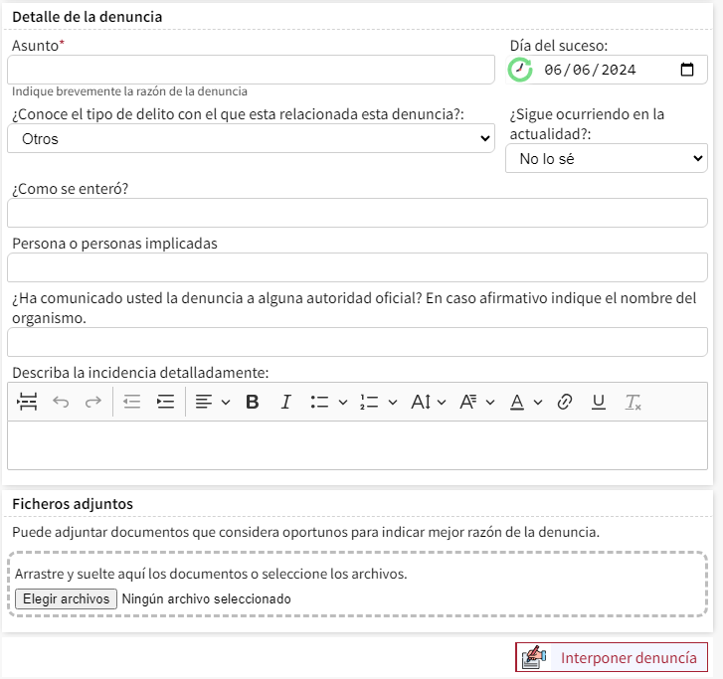The height and width of the screenshot is (679, 723).
Task: Click the Asunto text field
Action: point(251,70)
